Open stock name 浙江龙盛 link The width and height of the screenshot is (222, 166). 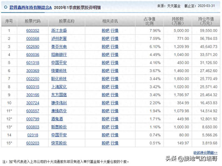59,30
